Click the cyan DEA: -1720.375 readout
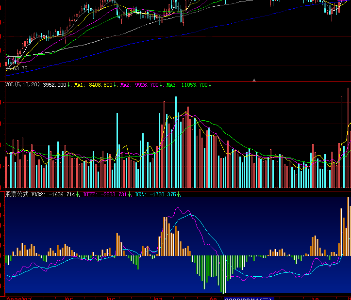 click(155, 194)
